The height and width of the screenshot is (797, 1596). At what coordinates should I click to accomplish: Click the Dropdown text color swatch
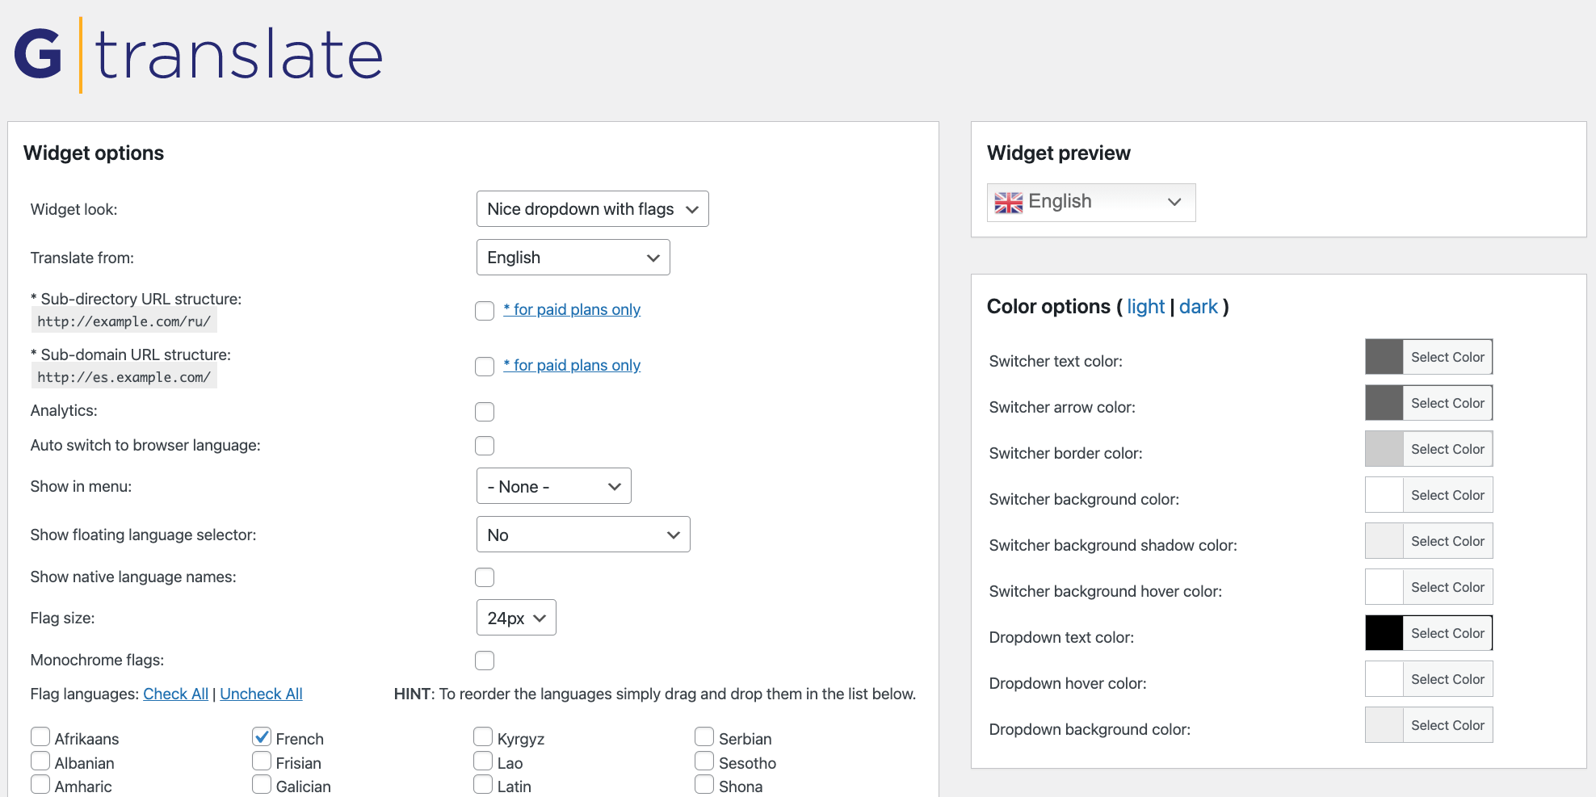point(1384,632)
